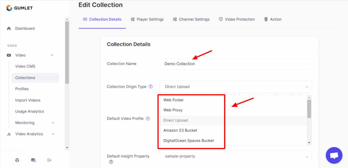Choose Web Folder from the list
This screenshot has width=348, height=168.
coord(173,100)
